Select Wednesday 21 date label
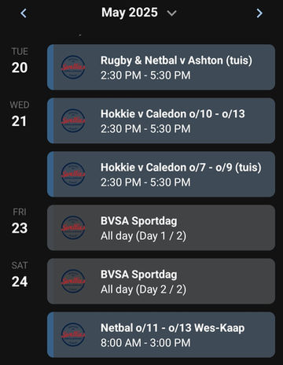 coord(20,114)
